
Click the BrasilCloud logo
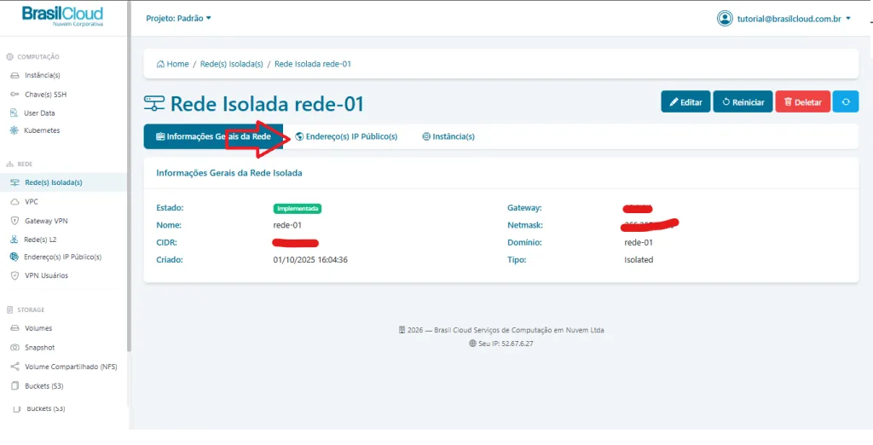coord(62,16)
